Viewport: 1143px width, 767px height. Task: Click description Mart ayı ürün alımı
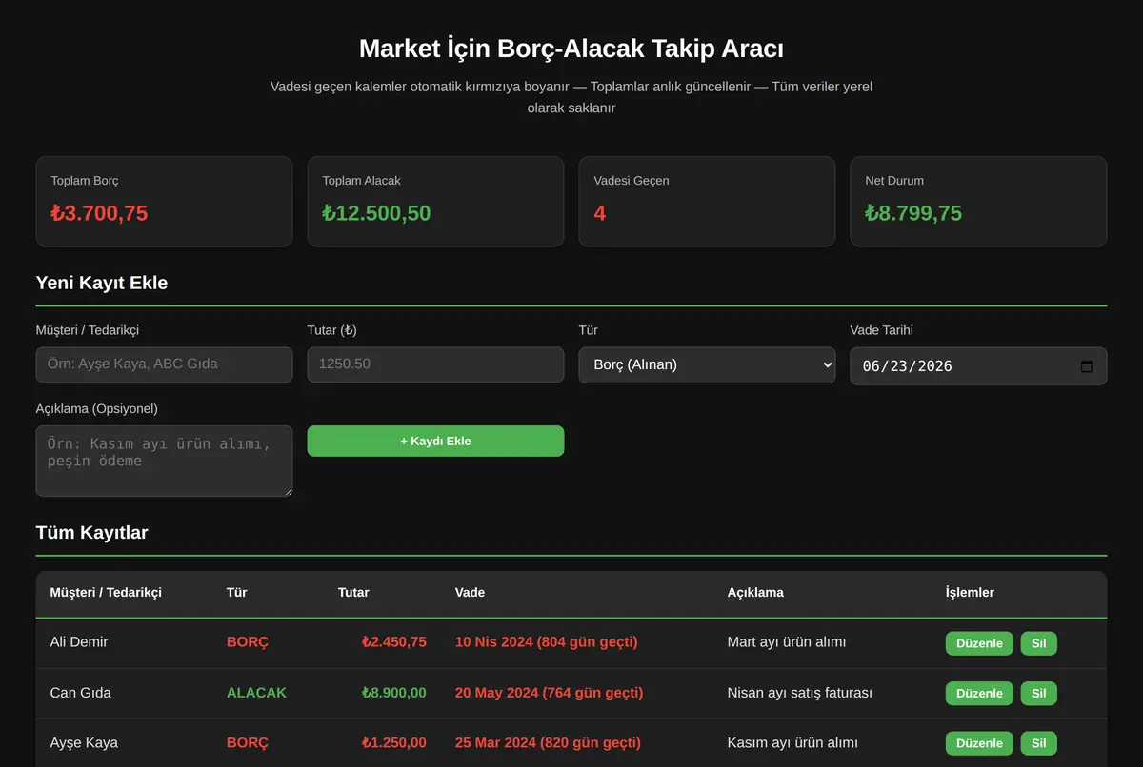(x=787, y=642)
